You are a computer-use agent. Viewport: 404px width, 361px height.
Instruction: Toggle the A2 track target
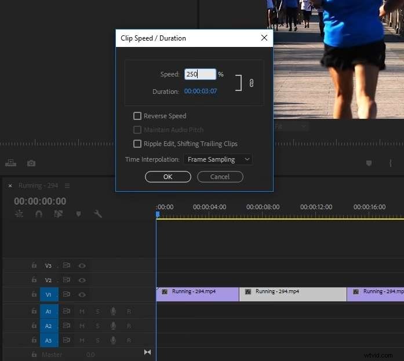click(49, 326)
